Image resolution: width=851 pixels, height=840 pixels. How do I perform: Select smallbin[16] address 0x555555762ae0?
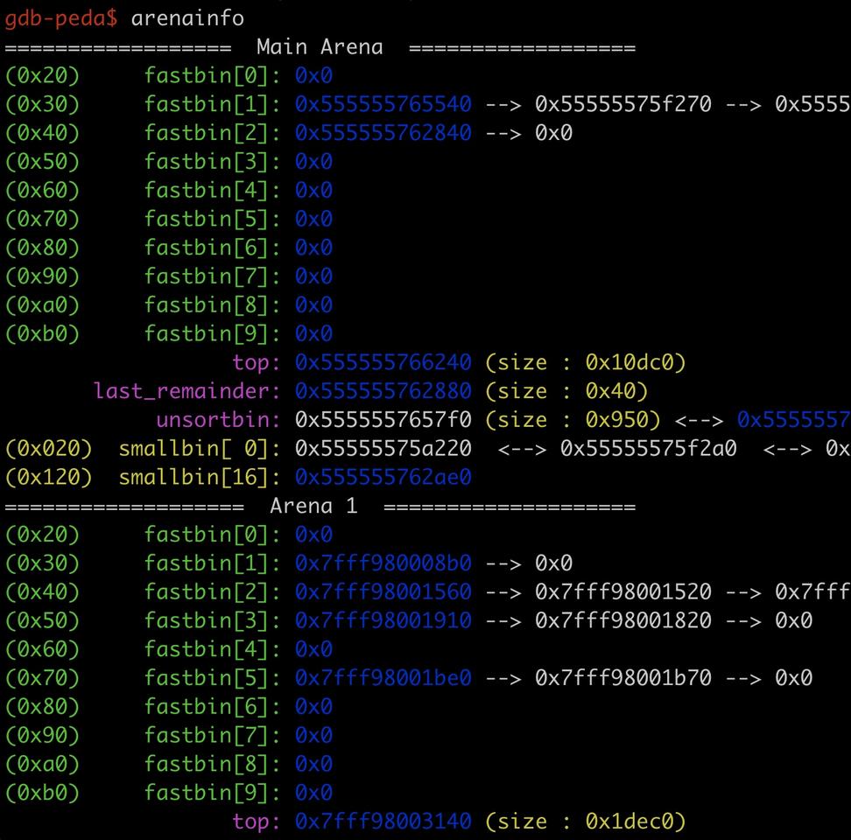click(383, 477)
